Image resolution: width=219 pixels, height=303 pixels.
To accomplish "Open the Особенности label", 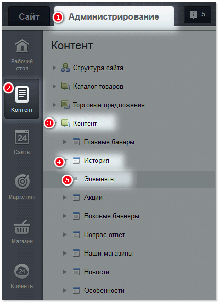I will point(104,291).
